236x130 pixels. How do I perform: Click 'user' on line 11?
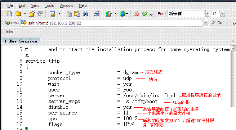(x=54, y=90)
